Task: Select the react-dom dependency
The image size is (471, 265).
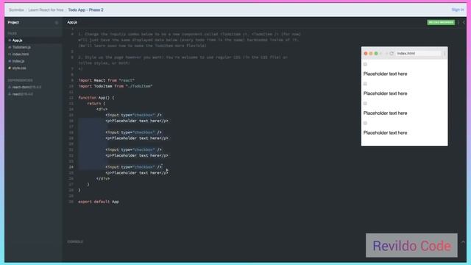Action: click(x=26, y=87)
